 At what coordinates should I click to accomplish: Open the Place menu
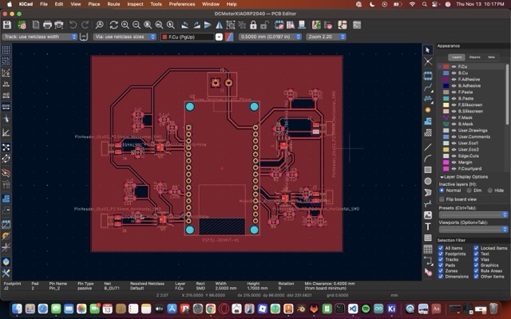(94, 4)
